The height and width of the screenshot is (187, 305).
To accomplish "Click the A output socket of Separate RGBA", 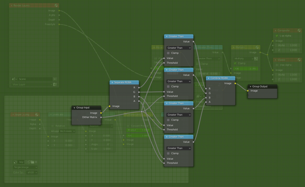I will 139,101.
